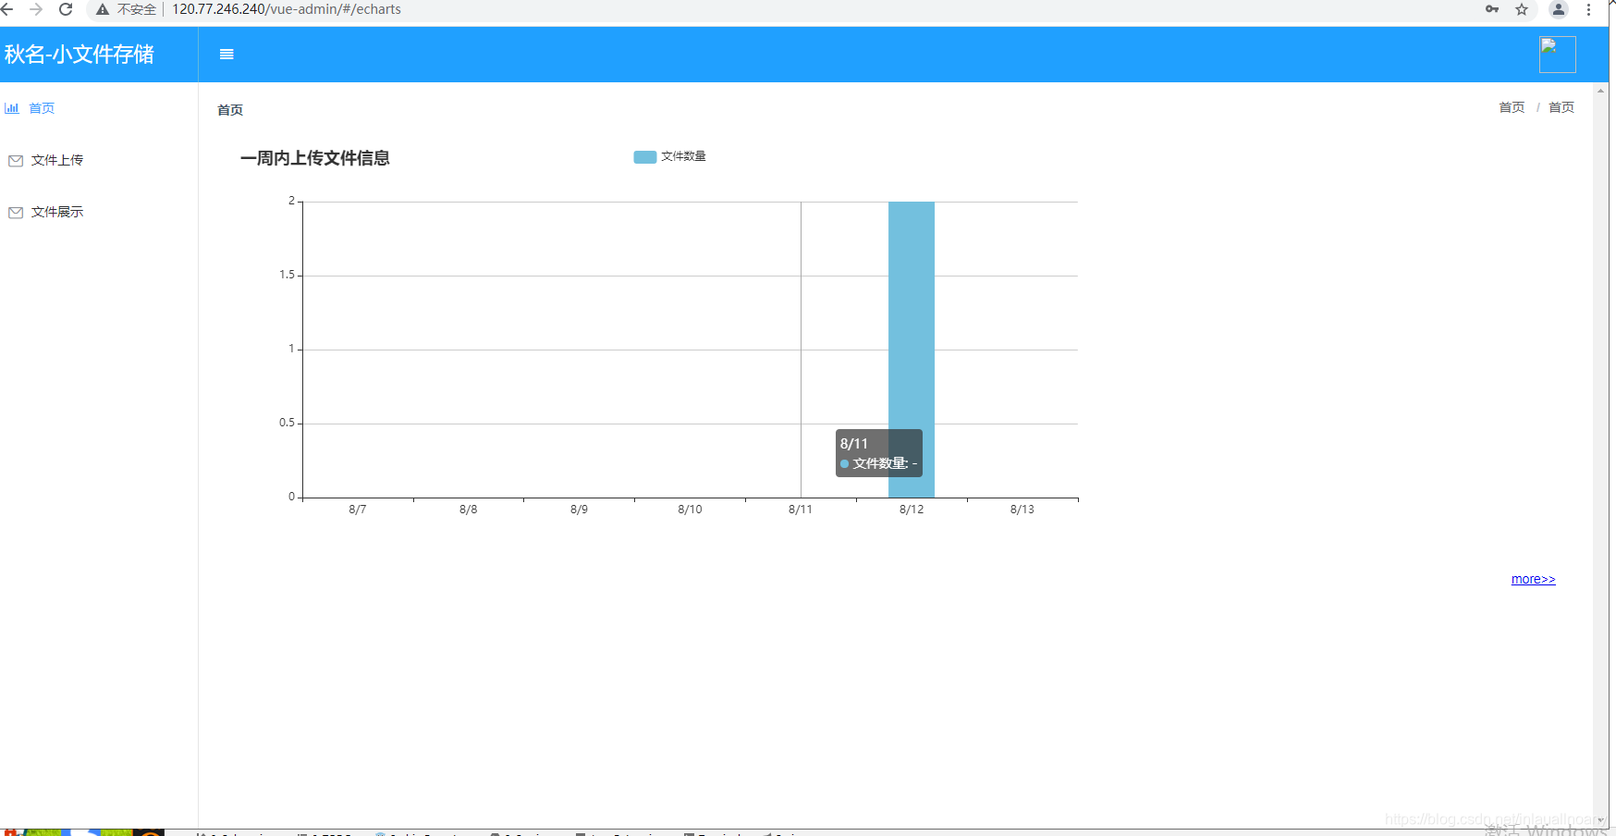Screen dimensions: 1616x836
Task: Click the 8/8 axis label
Action: [469, 510]
